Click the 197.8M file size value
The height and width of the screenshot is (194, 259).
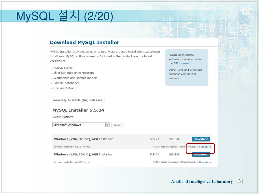pyautogui.click(x=174, y=139)
